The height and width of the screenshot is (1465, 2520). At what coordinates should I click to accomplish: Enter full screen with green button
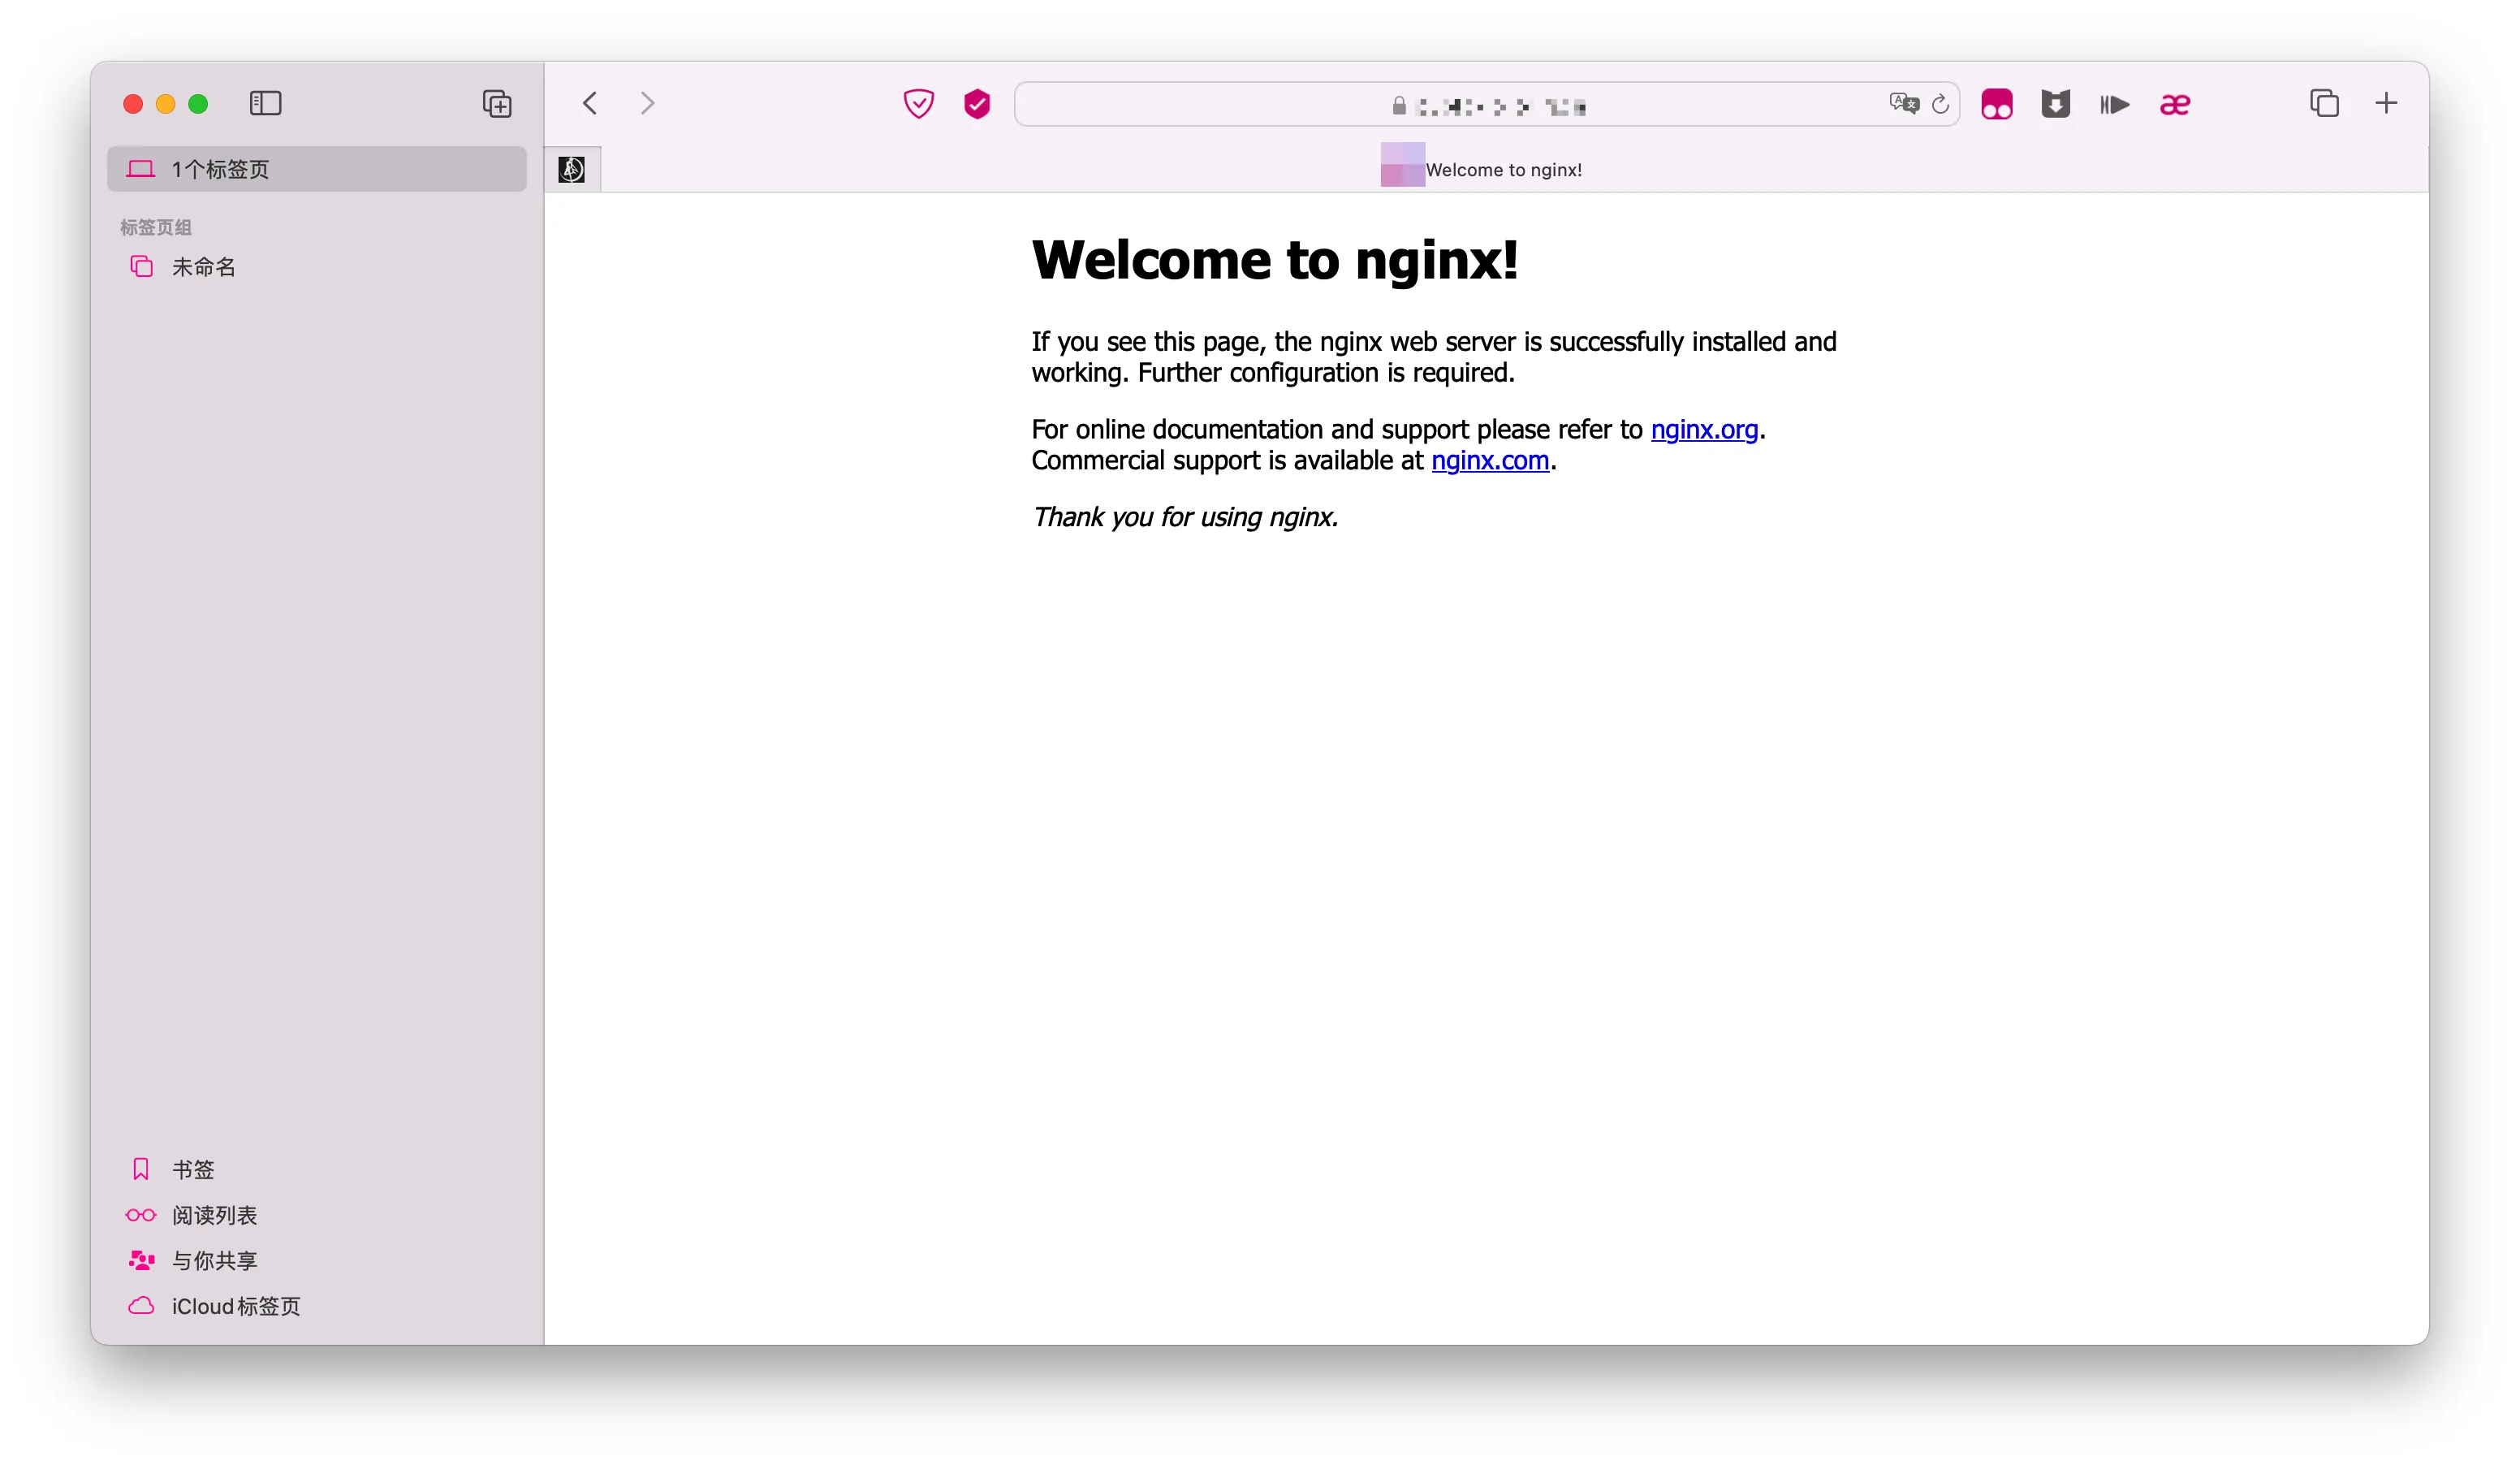198,104
